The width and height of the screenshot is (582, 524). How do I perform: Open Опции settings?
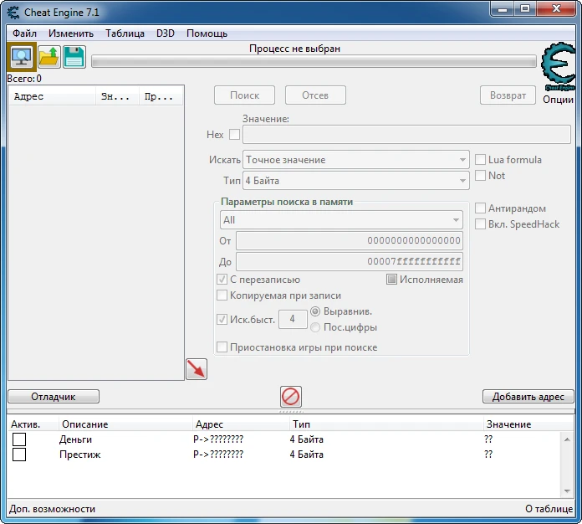(558, 100)
